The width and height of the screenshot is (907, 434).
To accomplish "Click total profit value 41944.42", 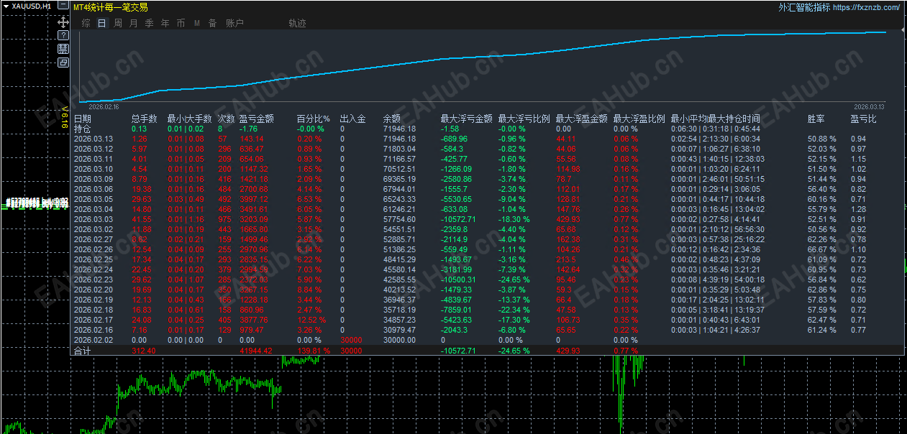I will 256,351.
